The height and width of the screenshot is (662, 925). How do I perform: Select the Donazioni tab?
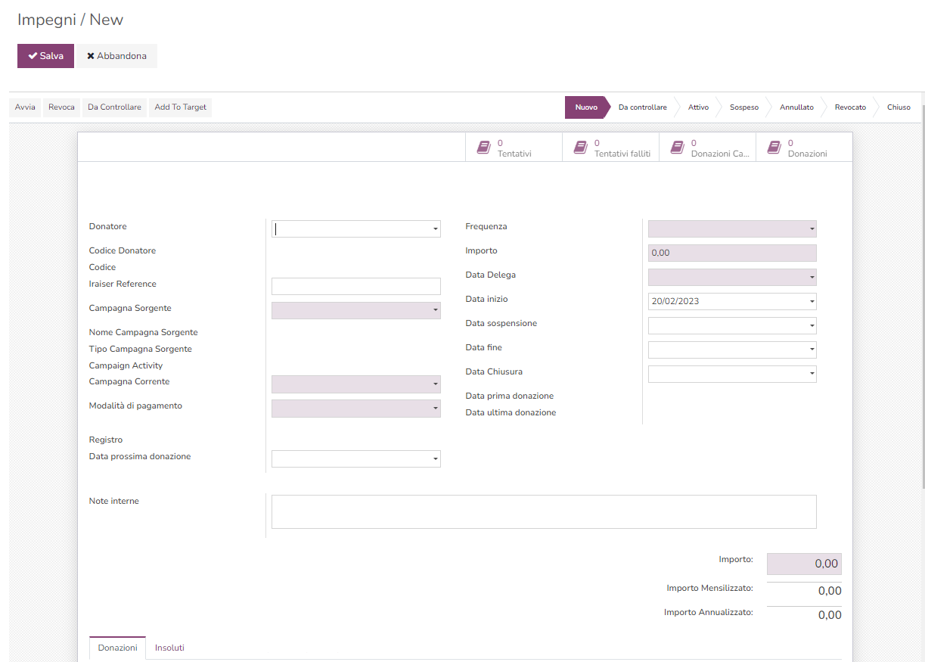(117, 648)
